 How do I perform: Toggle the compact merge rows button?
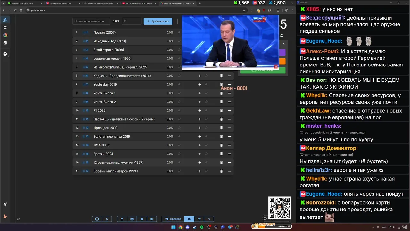pos(199,219)
